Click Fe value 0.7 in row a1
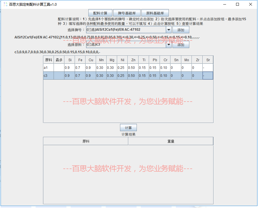This screenshot has width=258, height=208. [x=80, y=68]
